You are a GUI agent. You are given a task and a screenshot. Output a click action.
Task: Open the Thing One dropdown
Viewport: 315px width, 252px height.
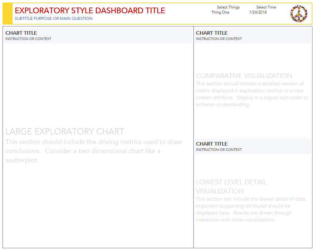220,13
